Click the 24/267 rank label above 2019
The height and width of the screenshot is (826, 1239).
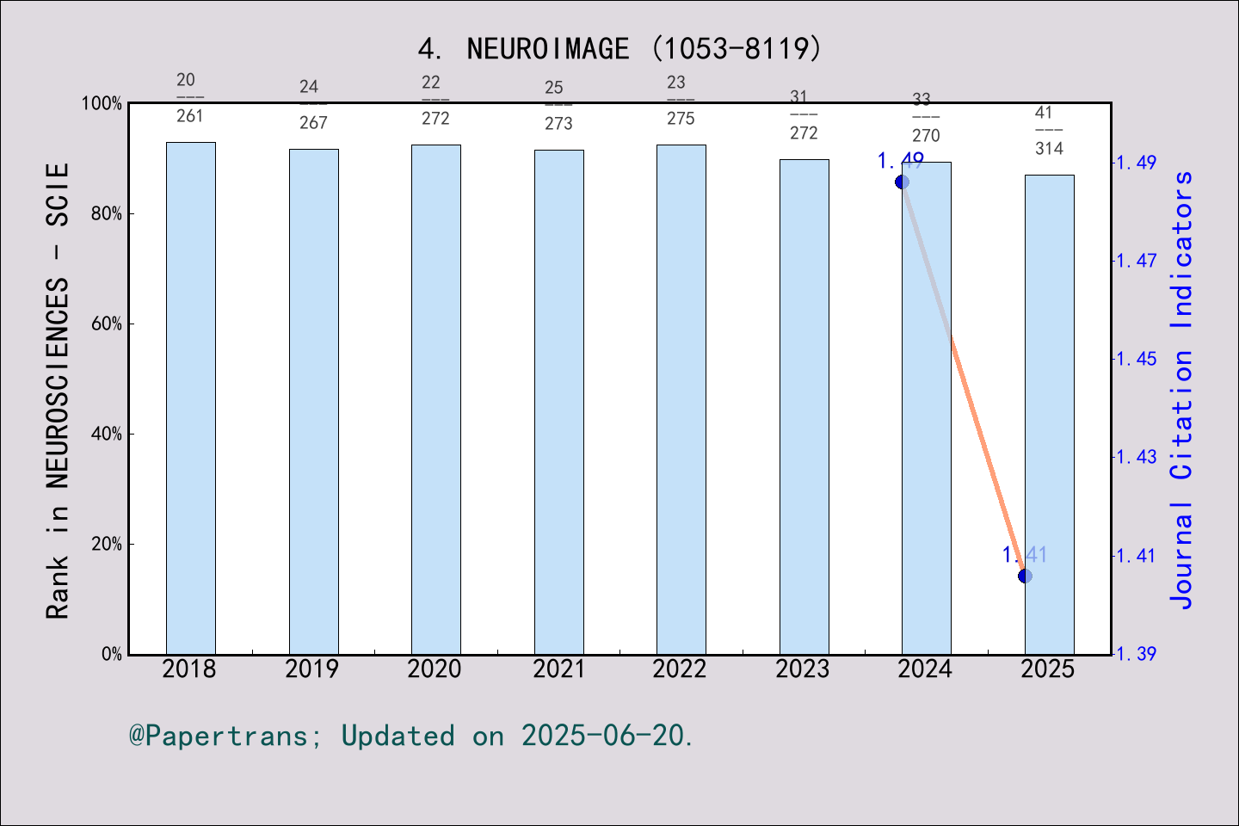313,104
